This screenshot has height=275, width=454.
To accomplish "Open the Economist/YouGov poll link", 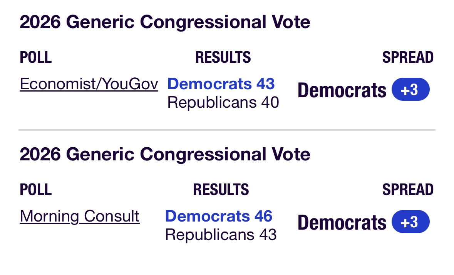I will point(89,84).
